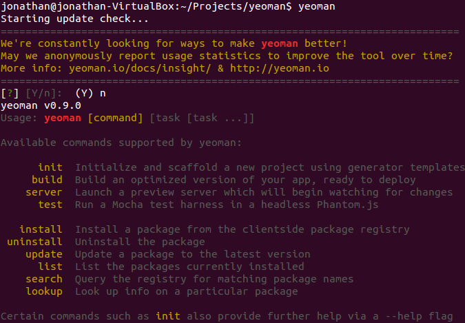Select the 'server' command text

click(44, 192)
